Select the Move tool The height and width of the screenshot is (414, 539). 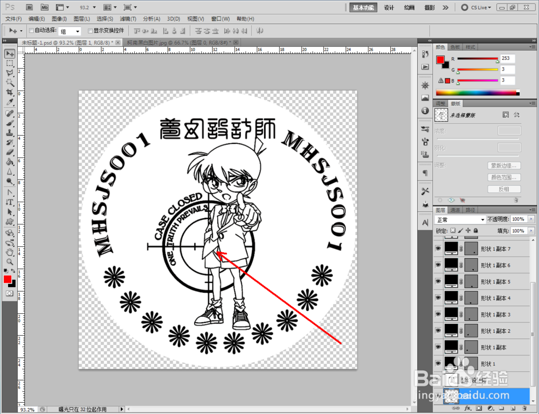(10, 53)
